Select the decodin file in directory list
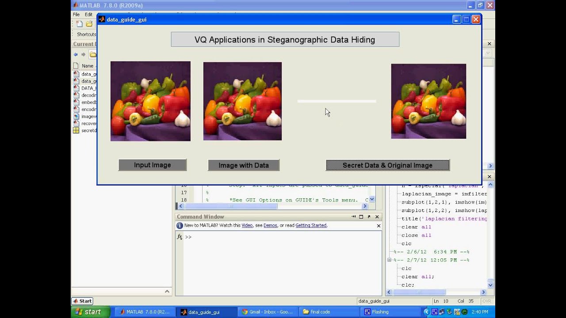566x318 pixels. point(85,95)
